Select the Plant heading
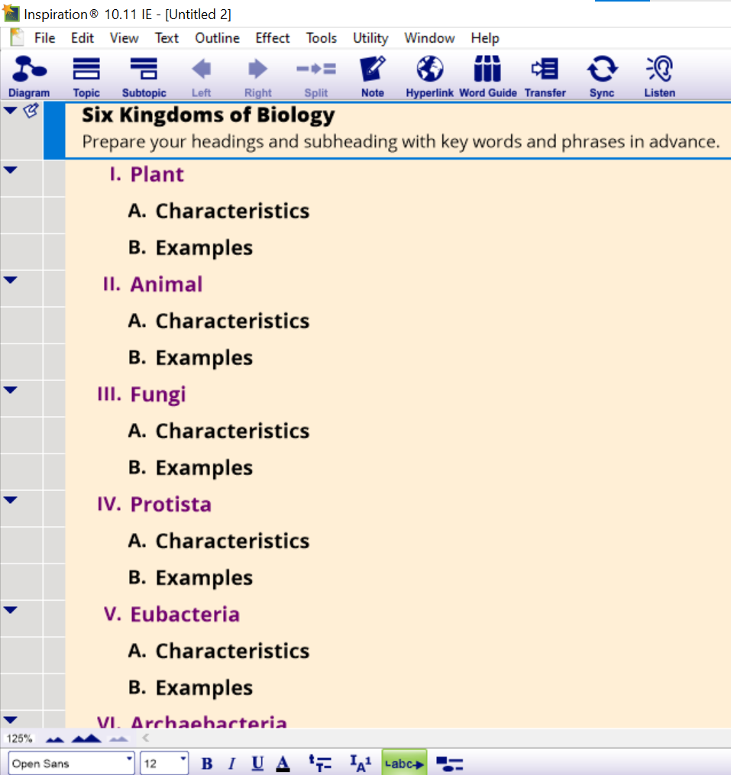The width and height of the screenshot is (731, 775). point(157,175)
